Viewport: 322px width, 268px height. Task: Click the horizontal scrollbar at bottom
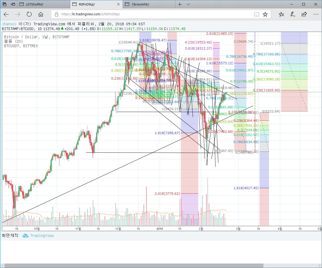tap(133, 266)
